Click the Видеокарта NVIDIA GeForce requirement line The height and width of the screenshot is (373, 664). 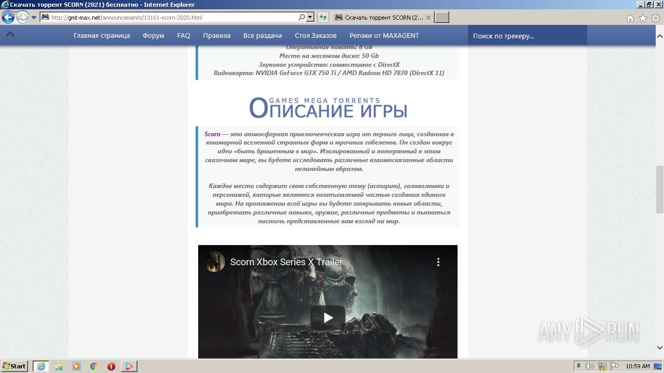coord(329,73)
